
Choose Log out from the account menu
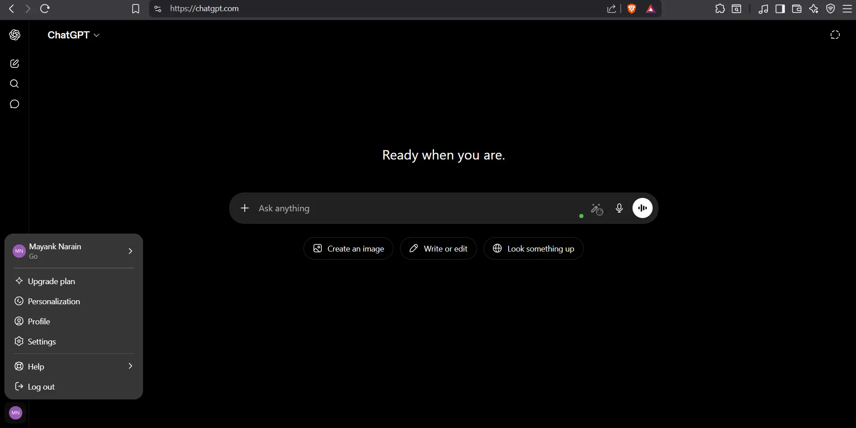click(x=74, y=386)
